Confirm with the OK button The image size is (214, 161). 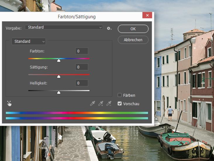coord(133,29)
